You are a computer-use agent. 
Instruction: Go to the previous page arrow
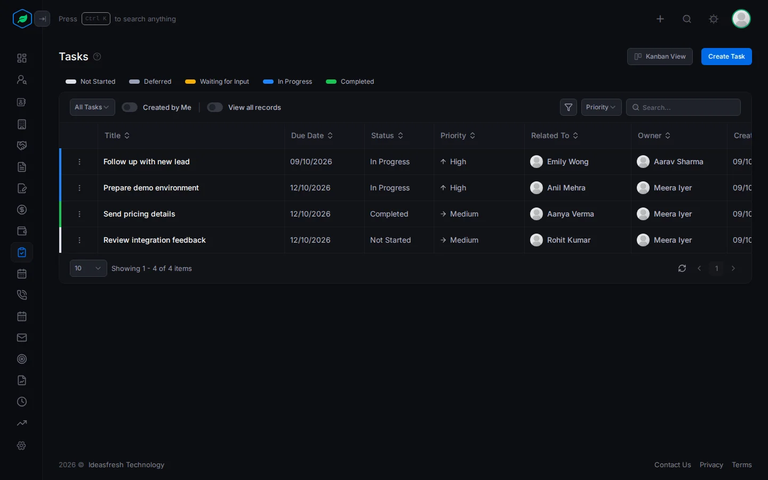(699, 268)
